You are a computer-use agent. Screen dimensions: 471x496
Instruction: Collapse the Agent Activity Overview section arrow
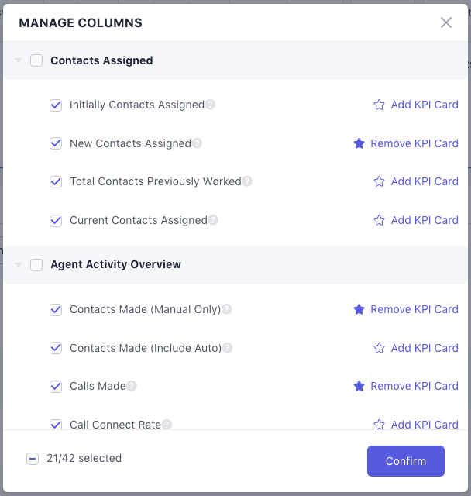pos(19,264)
